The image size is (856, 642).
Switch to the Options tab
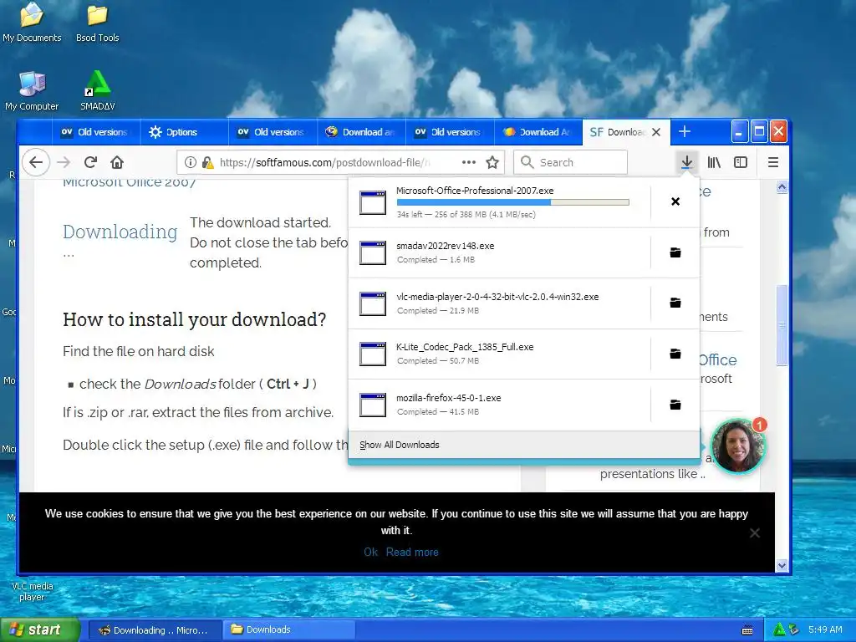[x=184, y=132]
